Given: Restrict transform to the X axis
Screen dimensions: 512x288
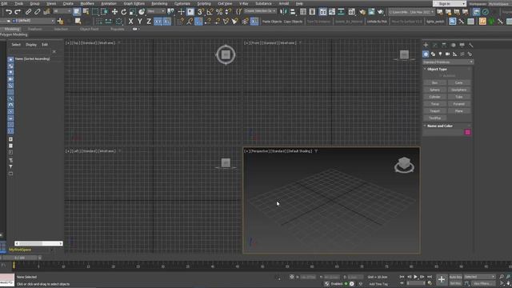Looking at the screenshot, I should click(x=130, y=22).
